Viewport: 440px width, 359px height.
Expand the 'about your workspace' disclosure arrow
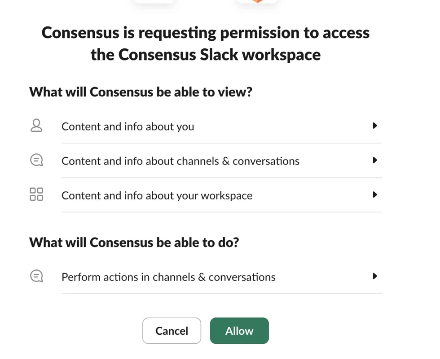[375, 195]
